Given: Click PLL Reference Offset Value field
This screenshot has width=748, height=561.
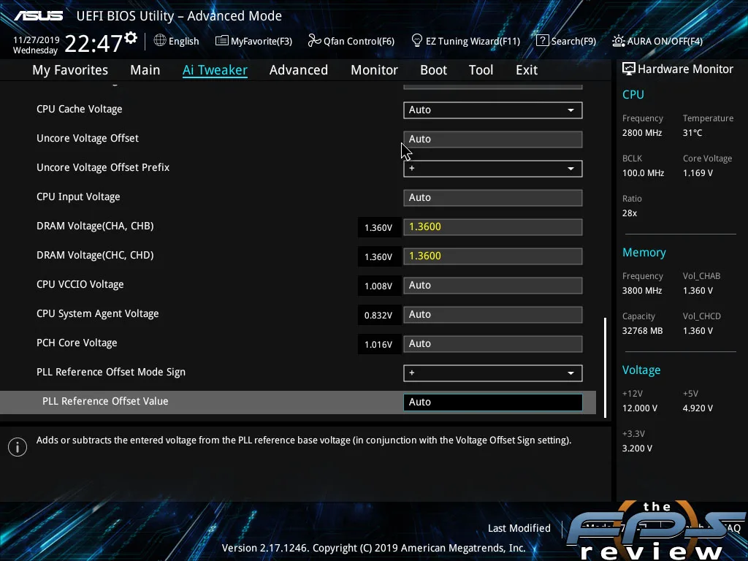Looking at the screenshot, I should tap(493, 402).
